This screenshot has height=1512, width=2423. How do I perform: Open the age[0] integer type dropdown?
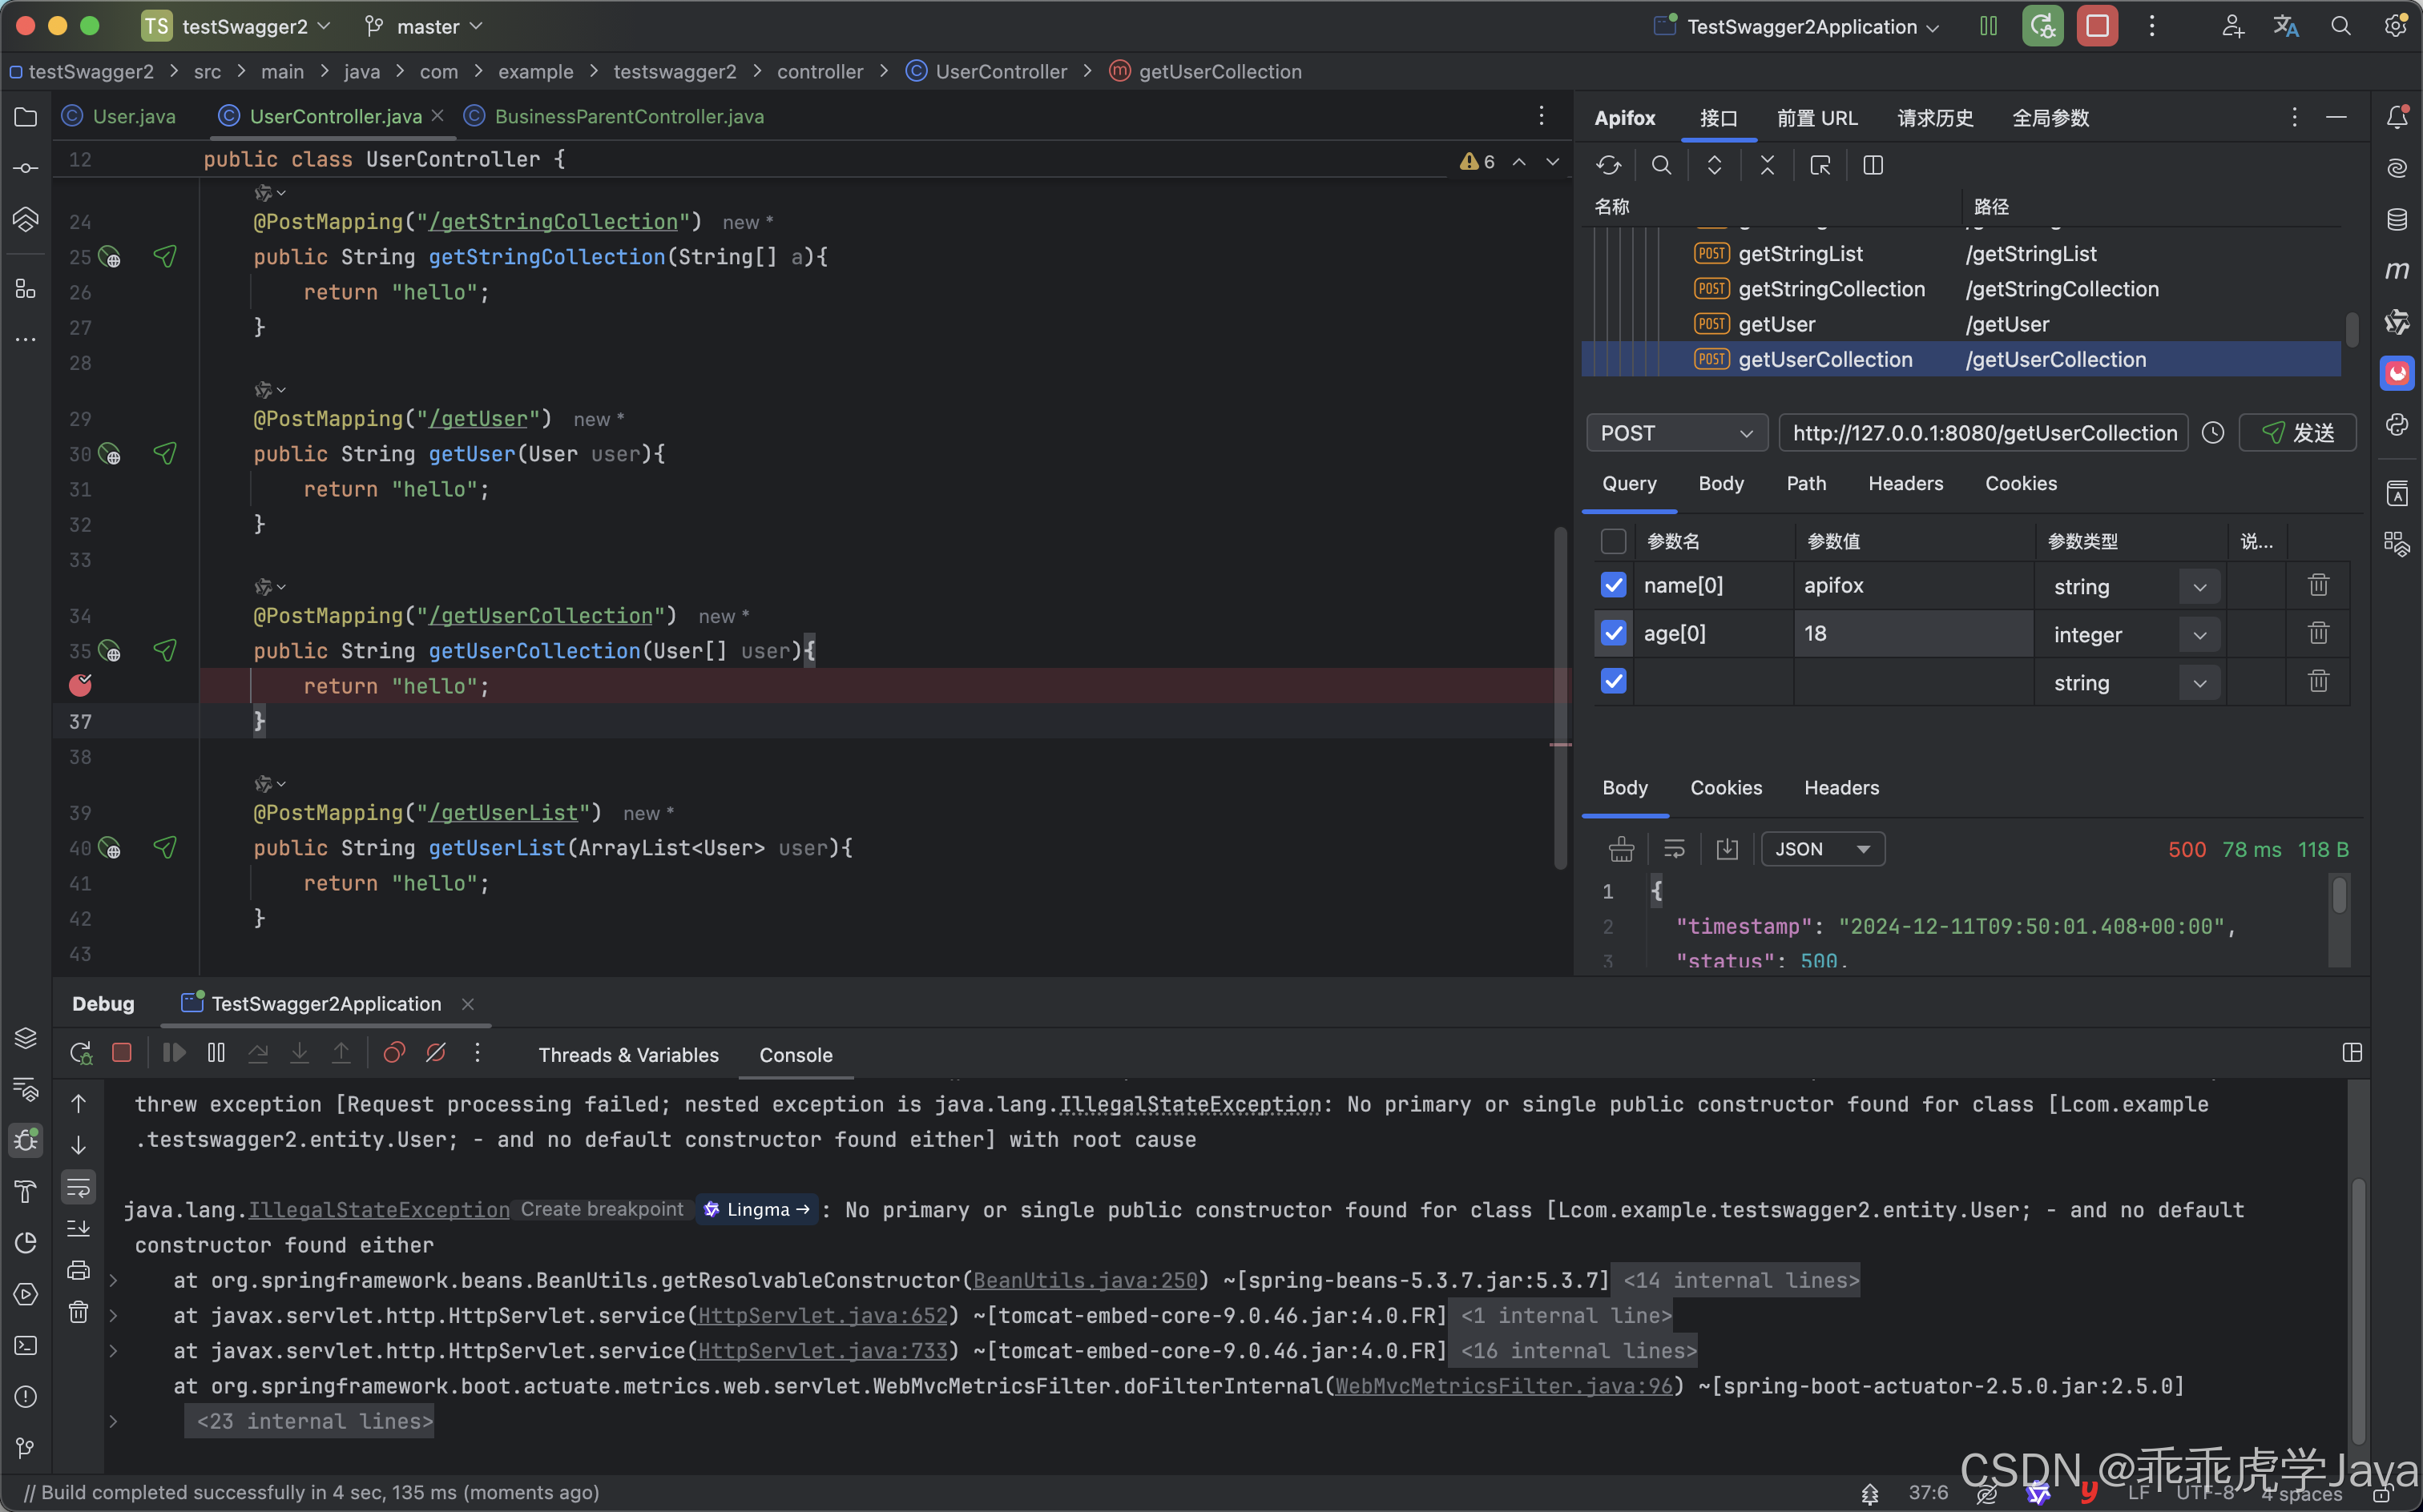point(2199,634)
